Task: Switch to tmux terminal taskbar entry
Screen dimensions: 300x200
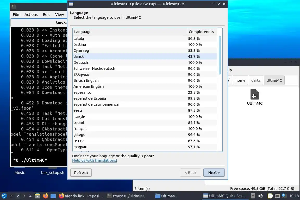Action: click(x=126, y=196)
